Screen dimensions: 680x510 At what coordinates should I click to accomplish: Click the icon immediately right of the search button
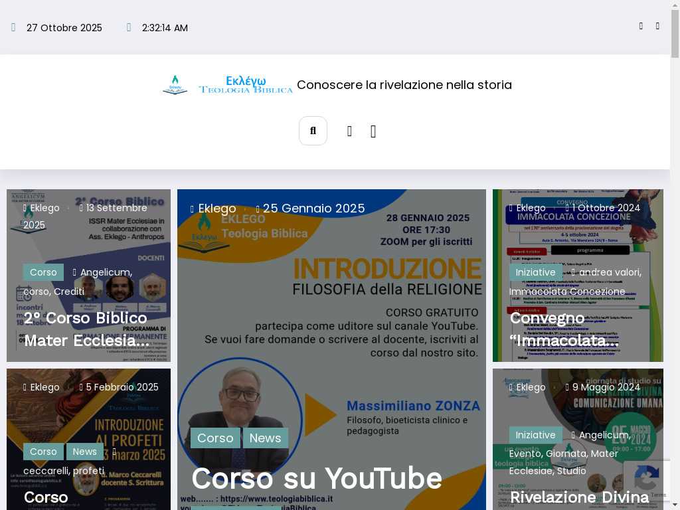click(349, 131)
